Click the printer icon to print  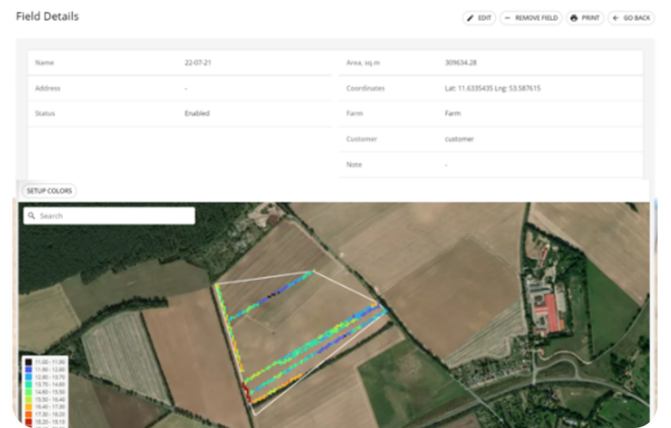(x=574, y=18)
